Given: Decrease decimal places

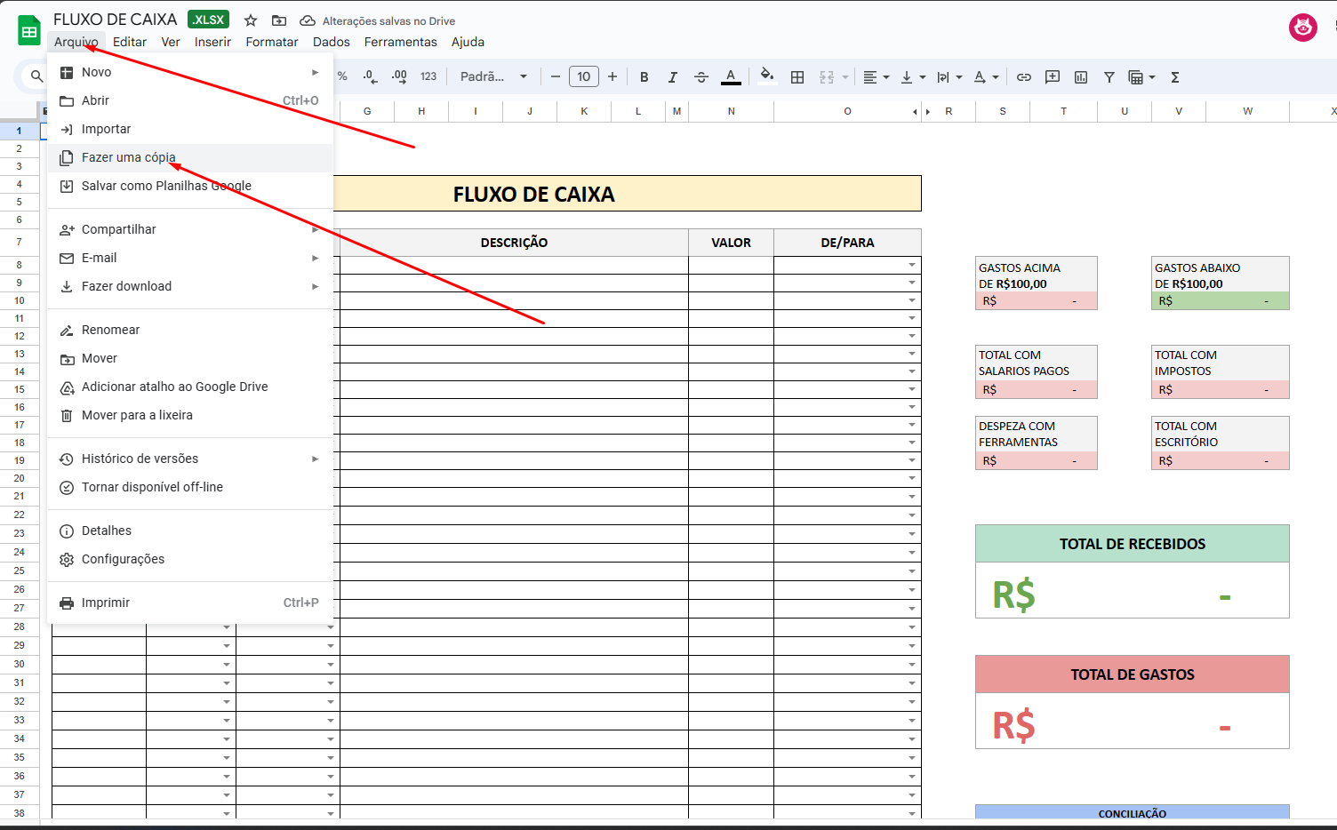Looking at the screenshot, I should (371, 77).
